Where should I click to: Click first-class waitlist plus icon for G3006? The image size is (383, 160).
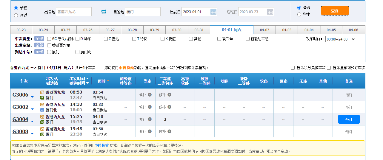[150, 95]
